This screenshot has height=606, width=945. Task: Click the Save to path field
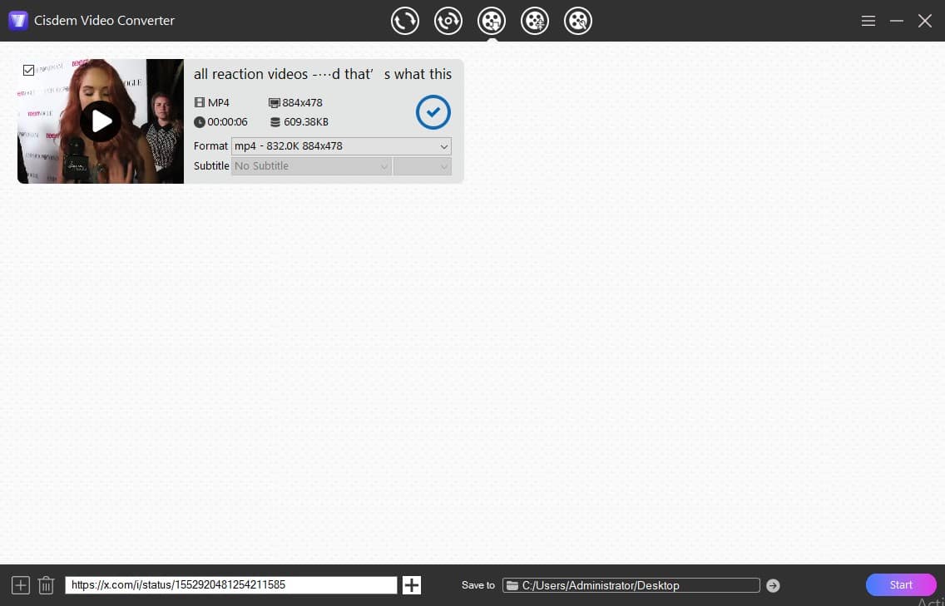(631, 585)
